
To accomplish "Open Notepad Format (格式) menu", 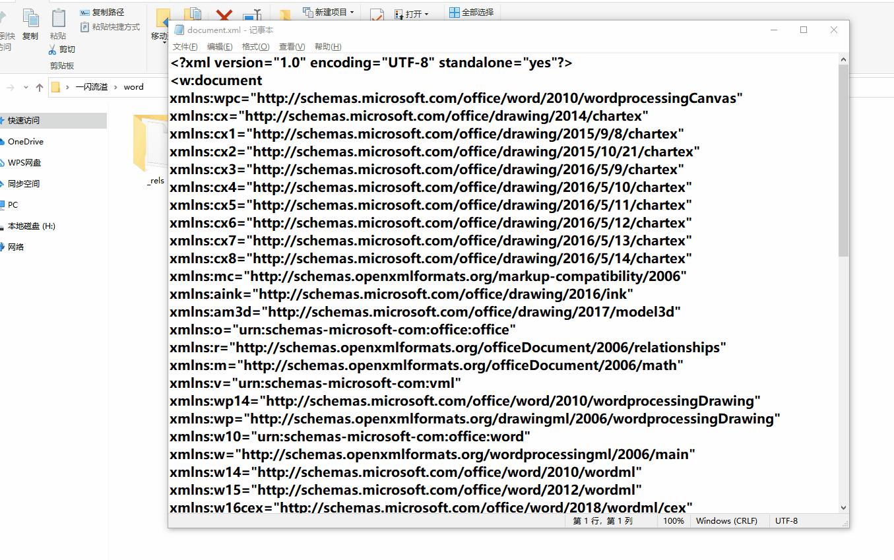I will tap(255, 47).
